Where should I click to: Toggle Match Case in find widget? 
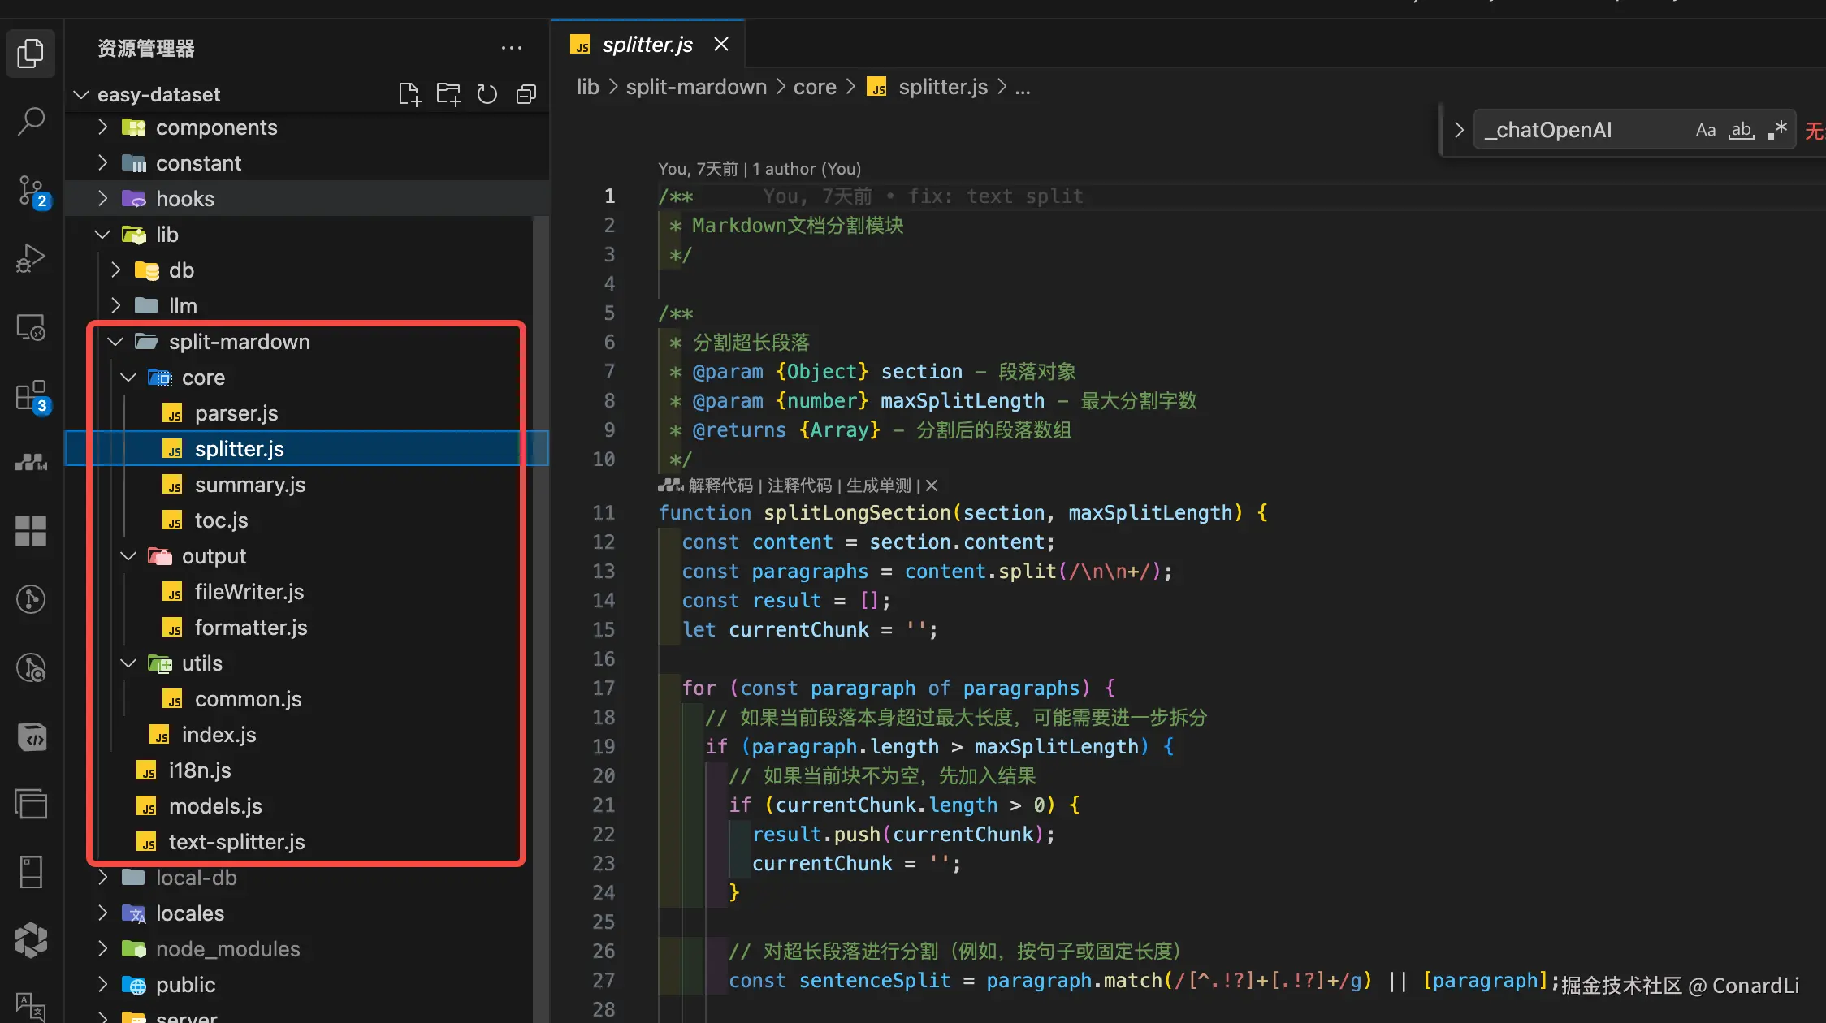pyautogui.click(x=1705, y=130)
